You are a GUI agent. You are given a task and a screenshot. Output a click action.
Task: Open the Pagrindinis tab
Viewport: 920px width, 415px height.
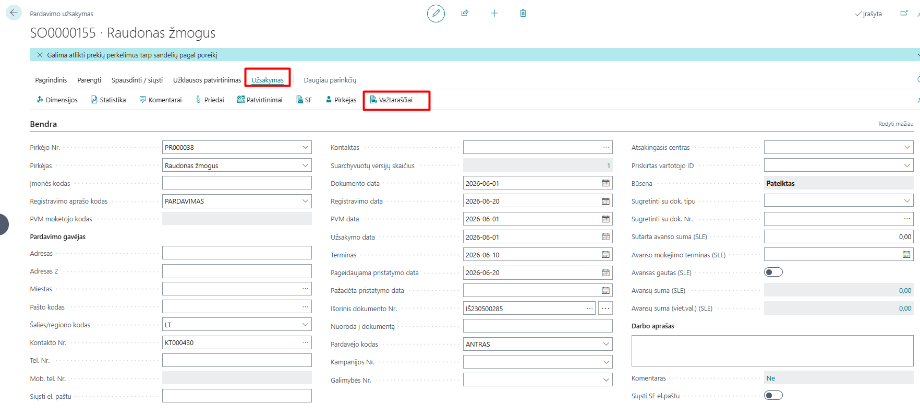(51, 80)
